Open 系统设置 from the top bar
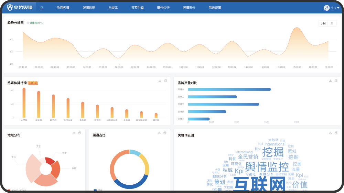Image resolution: width=344 pixels, height=193 pixels. [215, 8]
